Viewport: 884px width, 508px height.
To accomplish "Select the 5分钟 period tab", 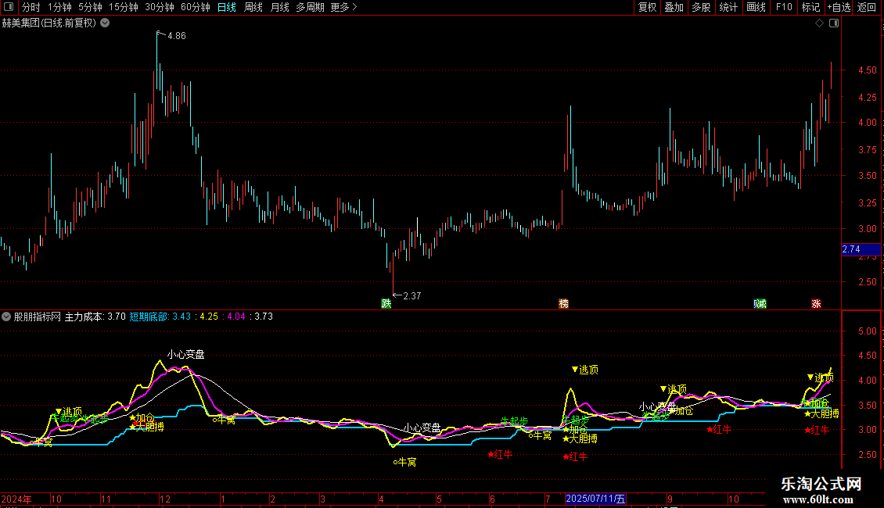I will [90, 7].
